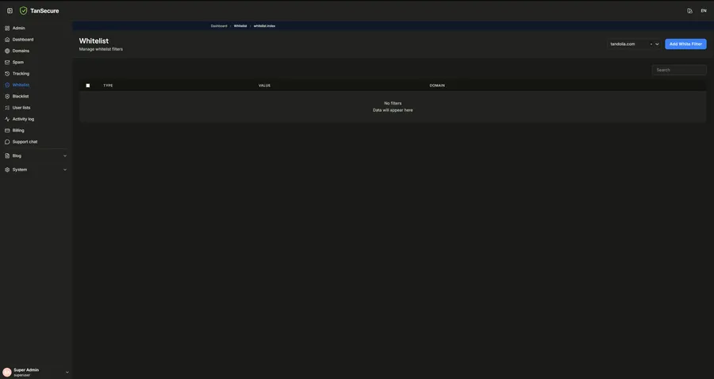
Task: Click the Billing card icon
Action: click(7, 131)
